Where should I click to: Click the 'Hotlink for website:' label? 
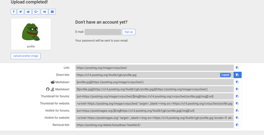[57, 118]
